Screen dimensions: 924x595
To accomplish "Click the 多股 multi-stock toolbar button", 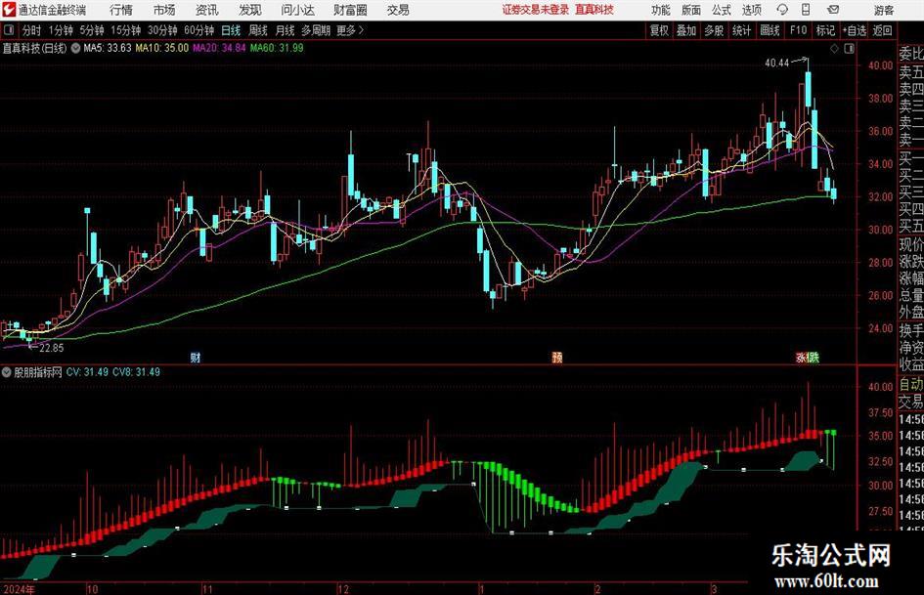I will point(714,30).
